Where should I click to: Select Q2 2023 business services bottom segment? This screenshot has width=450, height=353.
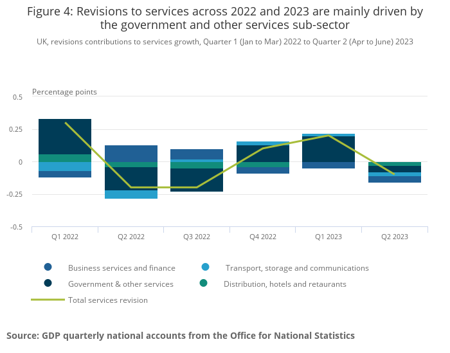394,179
